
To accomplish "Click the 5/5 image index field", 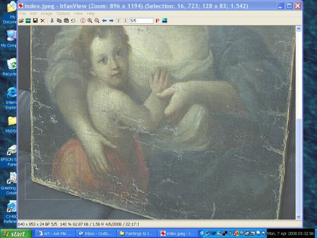I will [142, 21].
